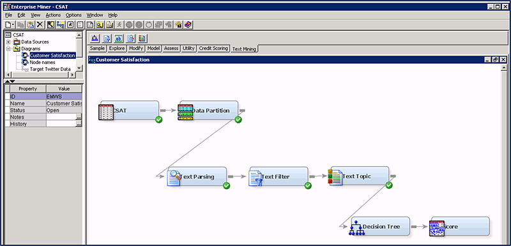Screen dimensions: 511x246
Task: Click the History ellipsis button
Action: [x=79, y=124]
